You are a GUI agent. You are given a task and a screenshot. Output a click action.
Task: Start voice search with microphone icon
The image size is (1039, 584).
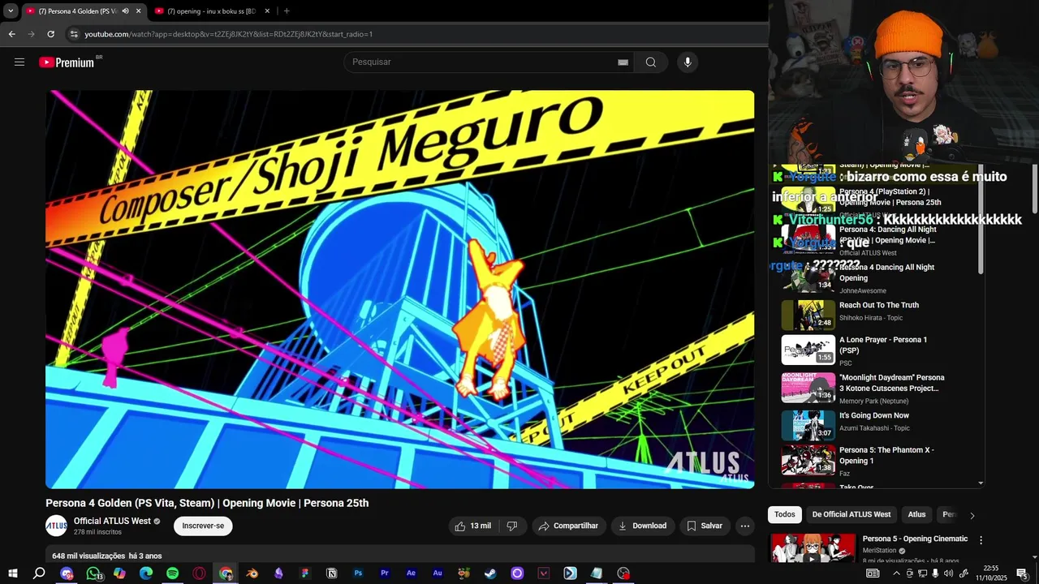point(688,62)
